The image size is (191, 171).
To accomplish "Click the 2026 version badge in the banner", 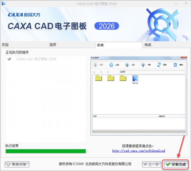I will click(x=107, y=26).
